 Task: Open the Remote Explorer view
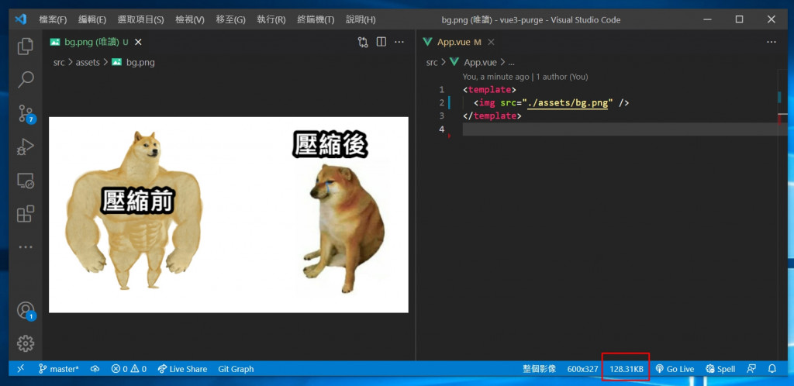(26, 181)
